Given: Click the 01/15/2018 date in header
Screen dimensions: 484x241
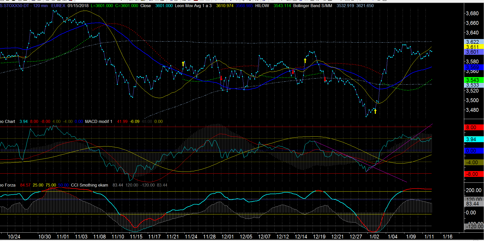Looking at the screenshot, I should pyautogui.click(x=78, y=6).
